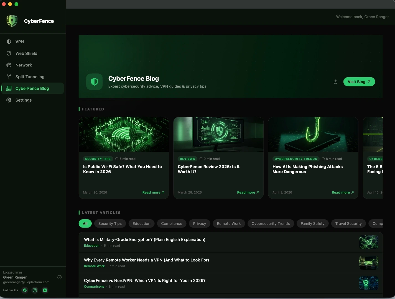Filter articles by Remote Work

[229, 223]
